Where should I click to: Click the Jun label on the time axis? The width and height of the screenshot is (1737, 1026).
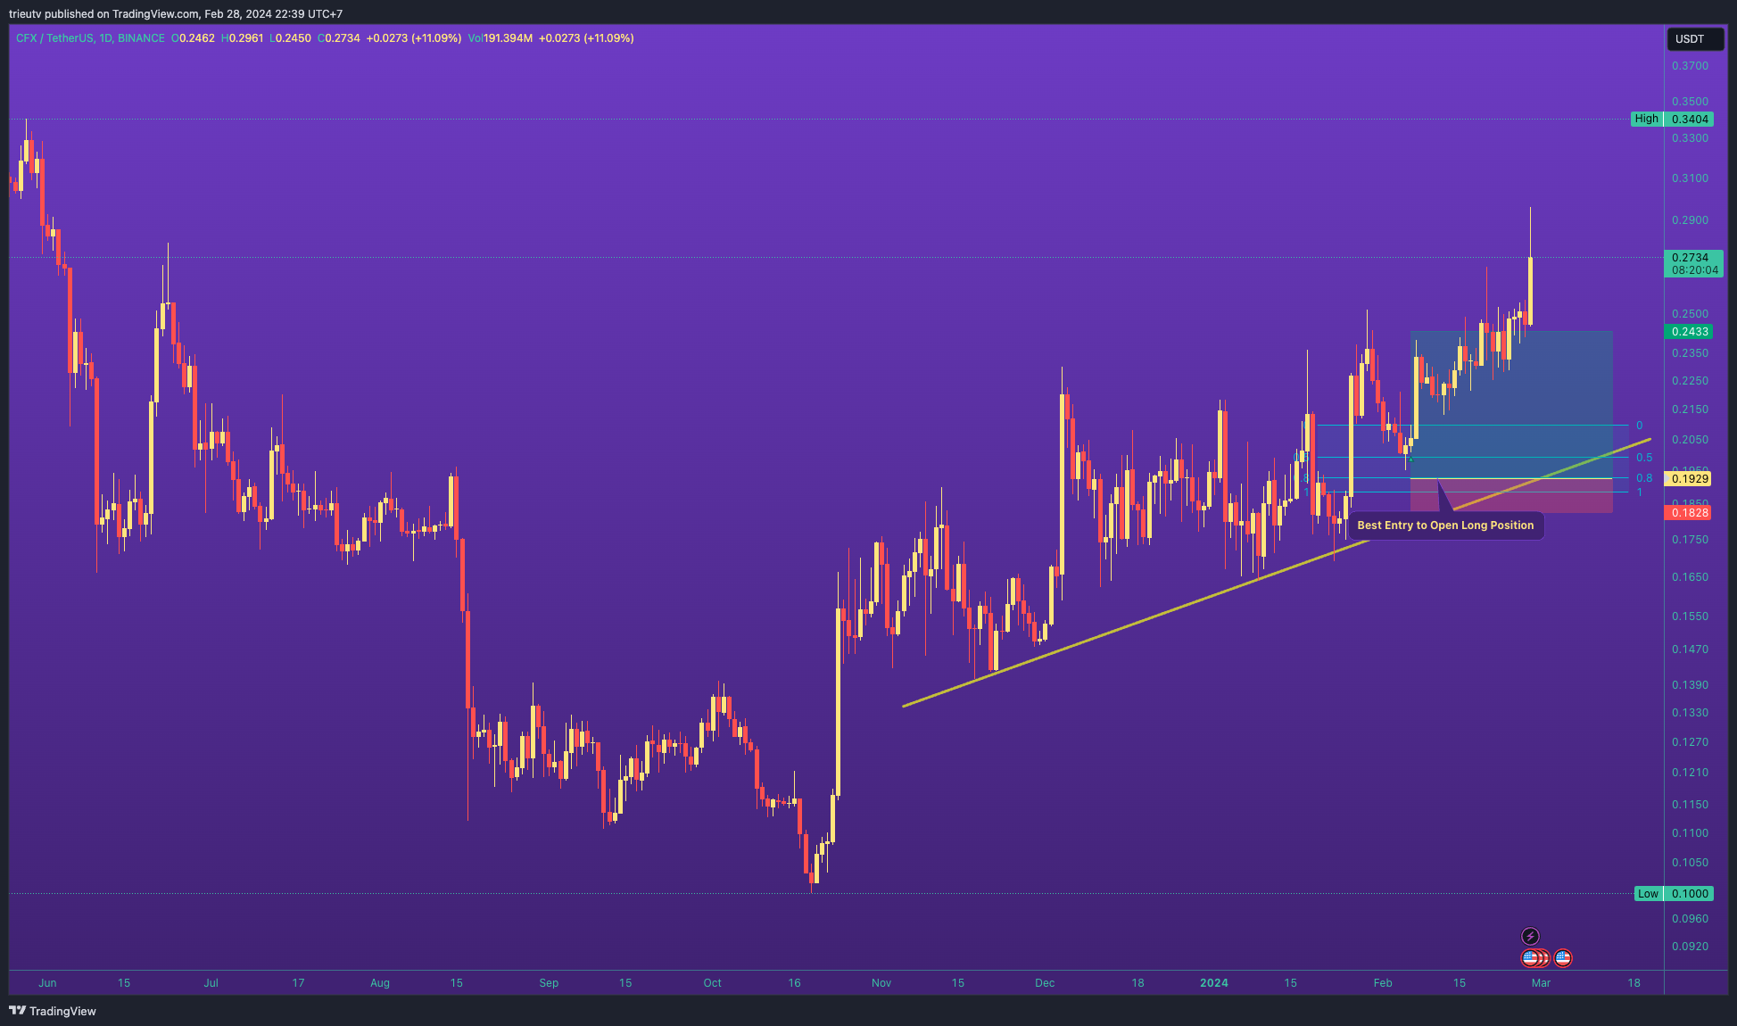tap(47, 983)
